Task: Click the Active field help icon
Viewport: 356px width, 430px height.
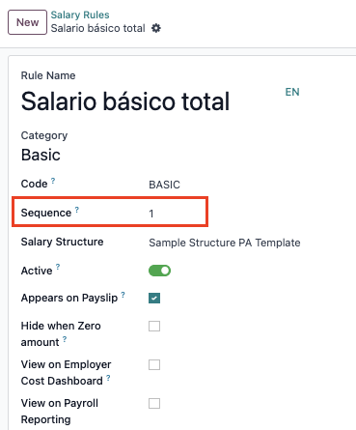Action: (x=58, y=267)
